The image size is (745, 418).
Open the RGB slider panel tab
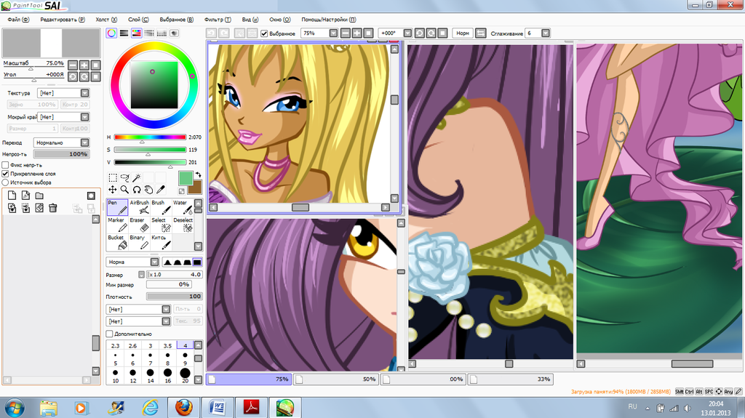(x=124, y=33)
